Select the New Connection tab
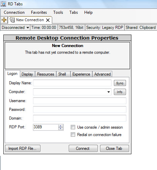Image resolution: width=157 pixels, height=170 pixels. (x=30, y=20)
